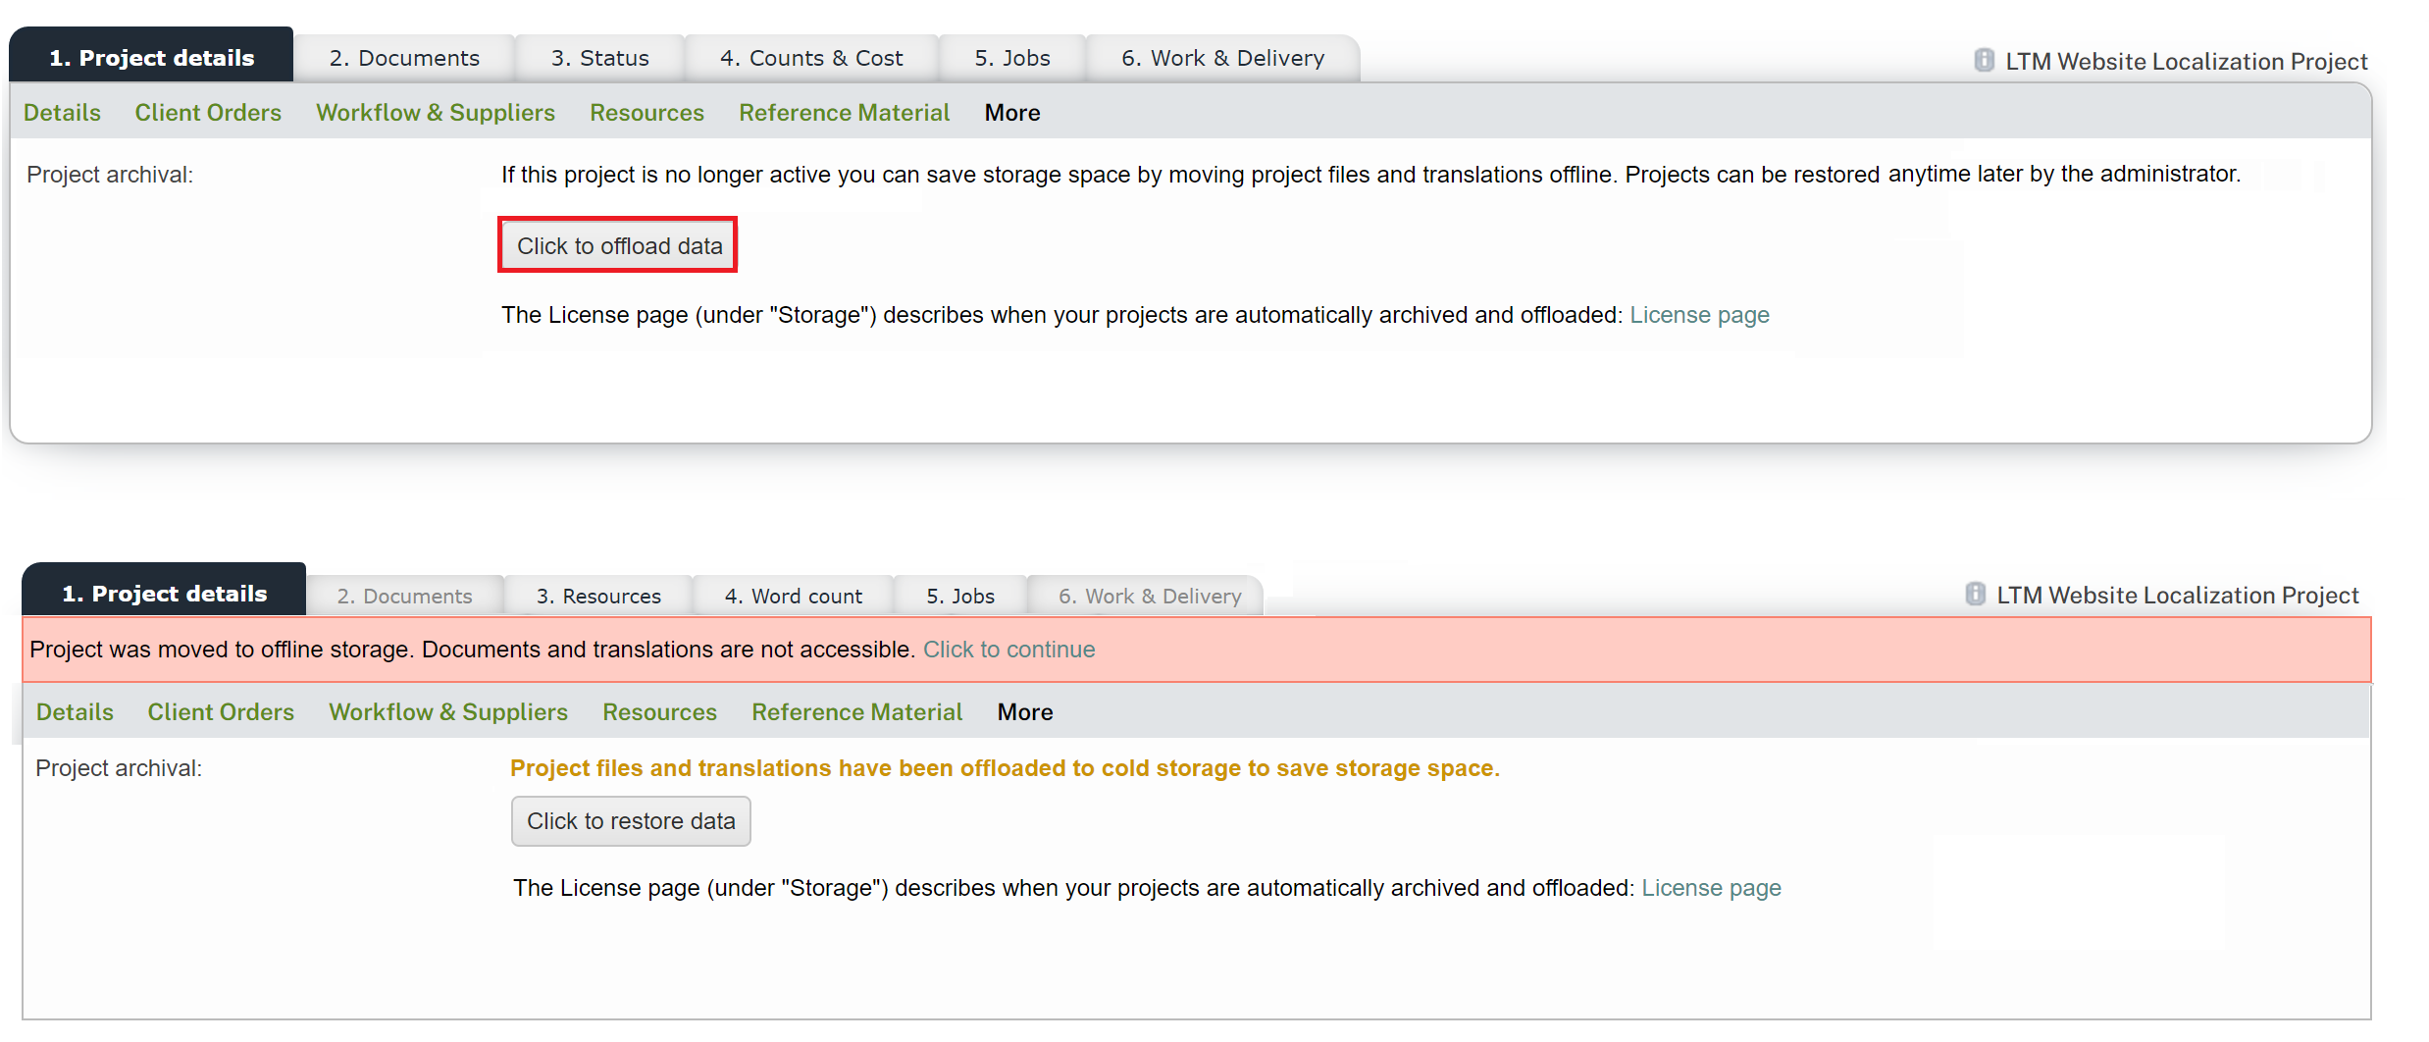Click 'Details' subtab in the panel with Status tab
Image resolution: width=2429 pixels, height=1042 pixels.
click(62, 113)
